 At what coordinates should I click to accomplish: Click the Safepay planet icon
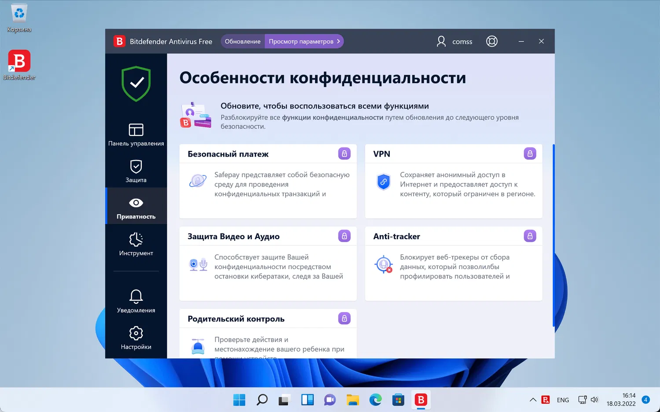tap(198, 181)
